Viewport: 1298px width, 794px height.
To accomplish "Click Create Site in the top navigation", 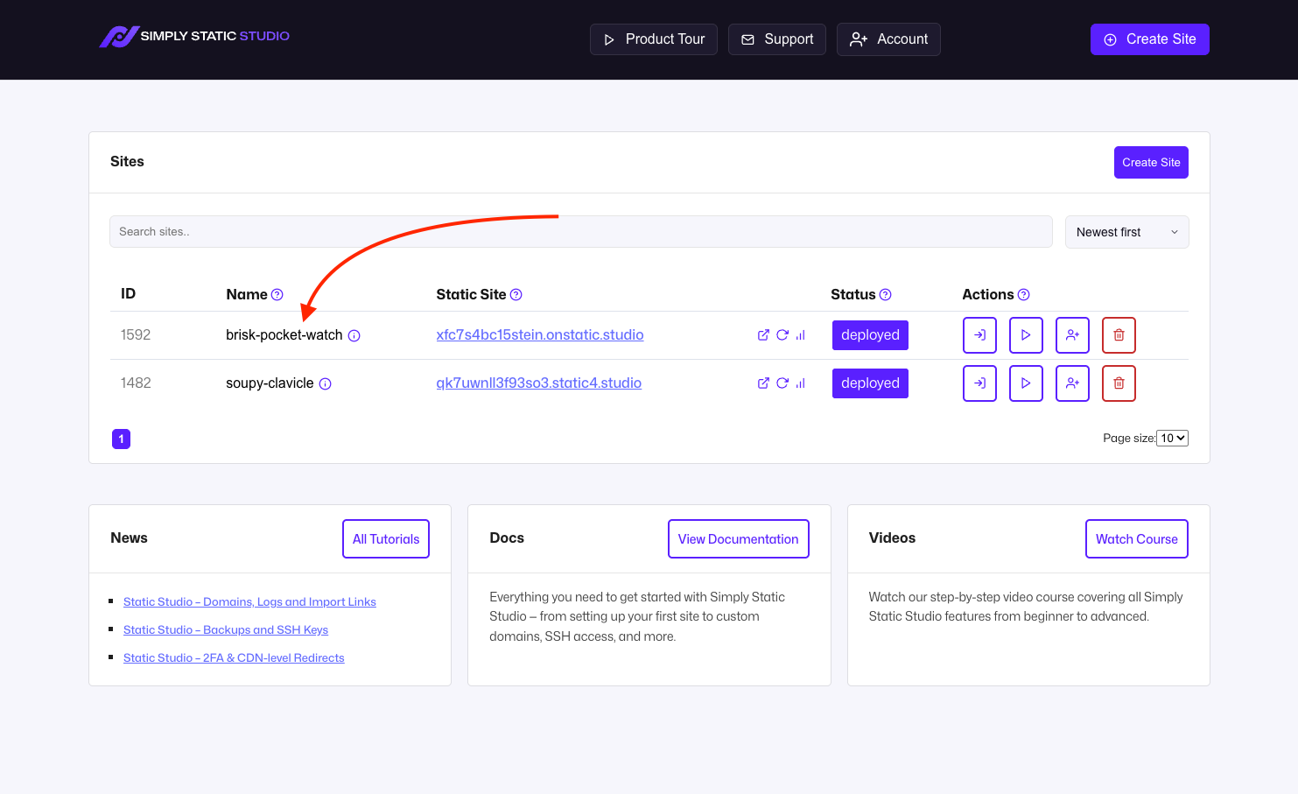I will tap(1150, 39).
